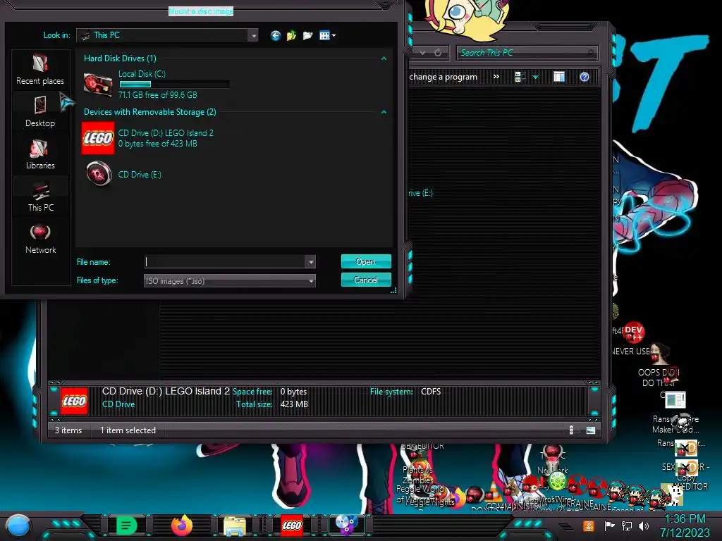
Task: Open the Explorer address bar history chevron
Action: tap(422, 53)
